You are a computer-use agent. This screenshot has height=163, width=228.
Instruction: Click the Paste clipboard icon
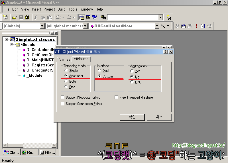coord(49,17)
